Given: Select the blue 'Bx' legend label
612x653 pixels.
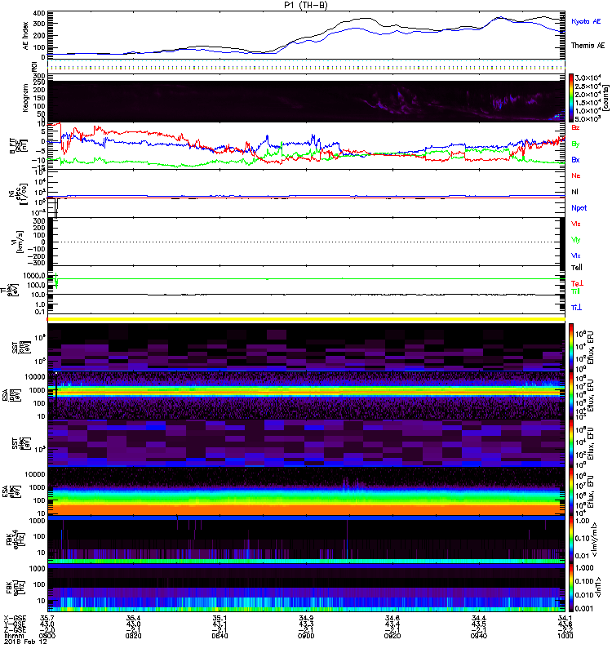Looking at the screenshot, I should [x=575, y=159].
